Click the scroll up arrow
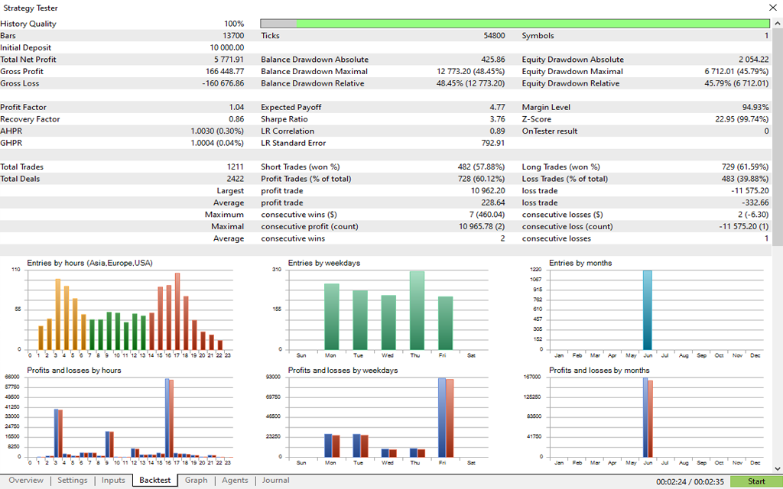Screen dimensions: 783x489 click(777, 23)
